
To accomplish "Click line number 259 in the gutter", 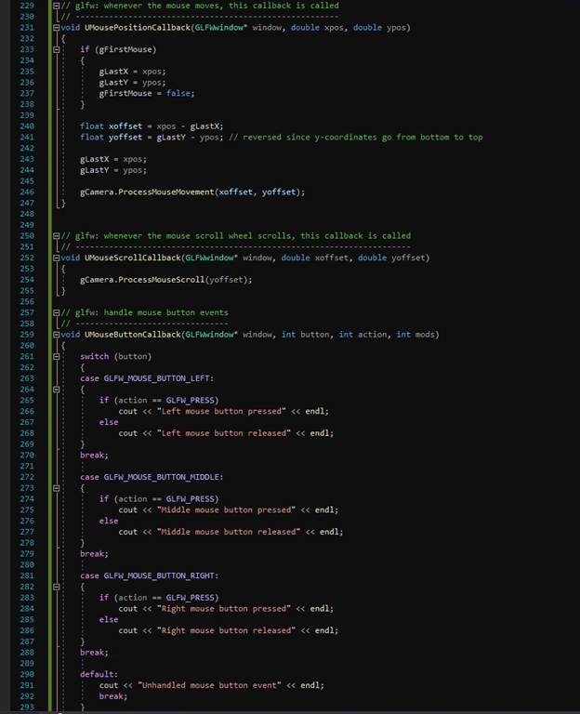I will pyautogui.click(x=27, y=335).
